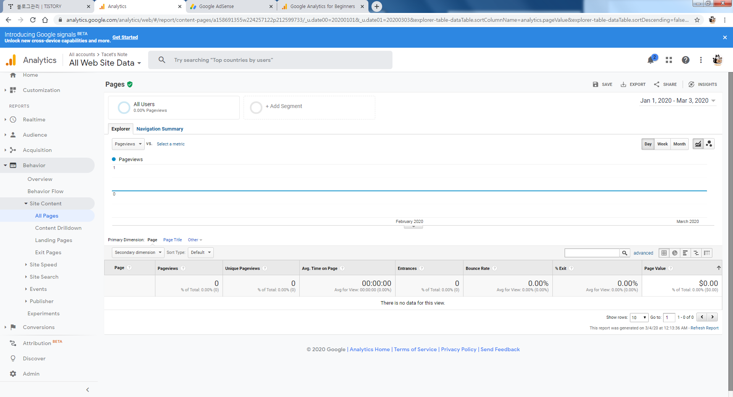733x397 pixels.
Task: Open the Landing Pages report
Action: (x=53, y=240)
